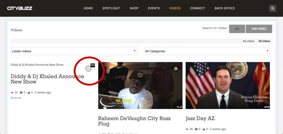Click views eye icon under Diddy video

click(x=12, y=92)
